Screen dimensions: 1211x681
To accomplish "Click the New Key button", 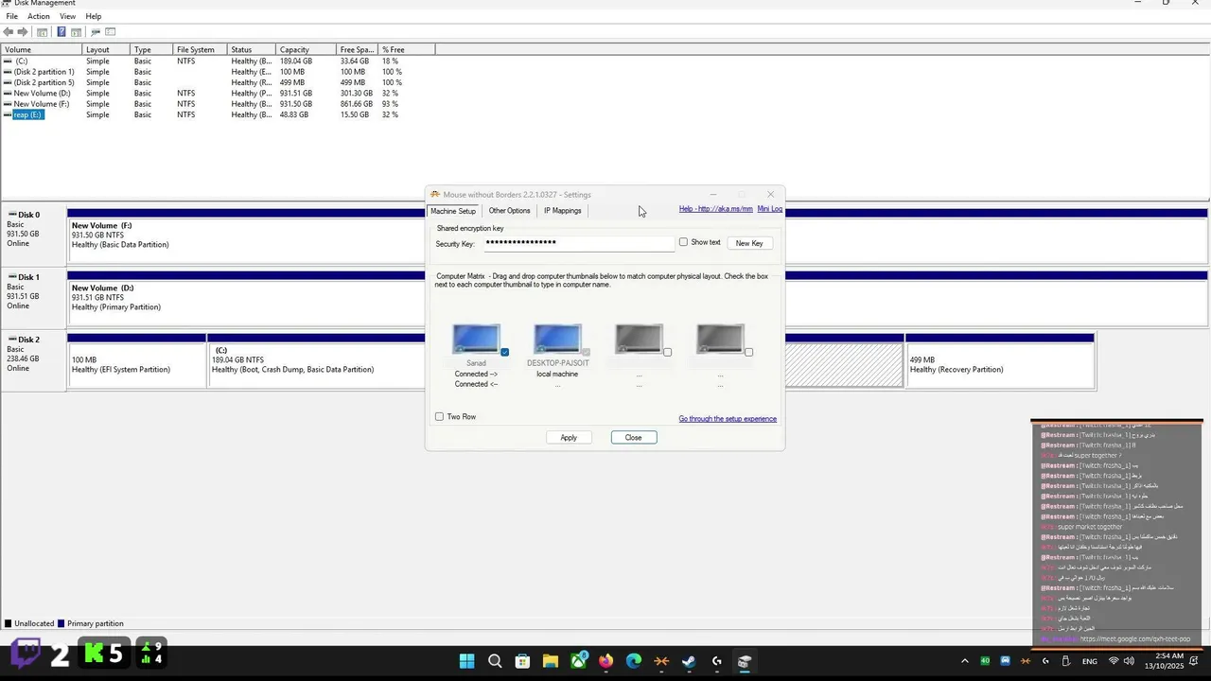I will click(x=749, y=243).
